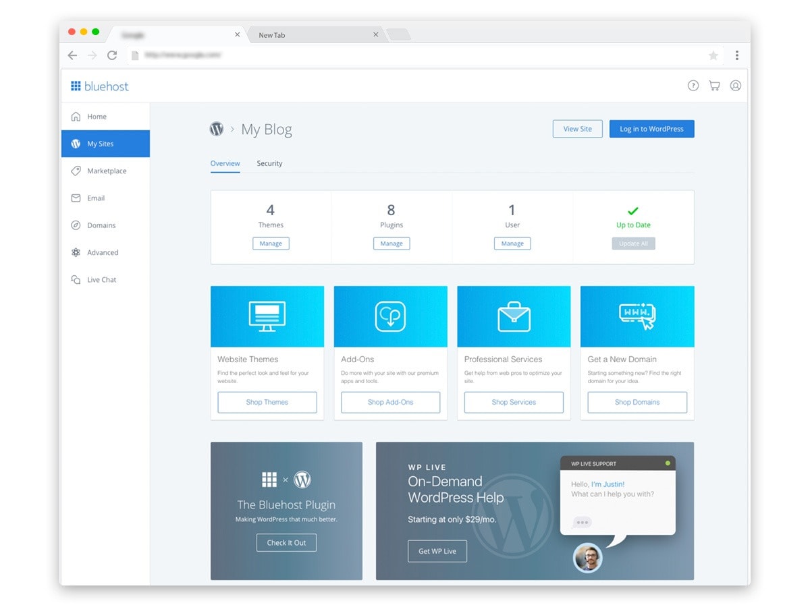Click the green Up to Date checkmark
Screen dimensions: 810x607
(633, 211)
